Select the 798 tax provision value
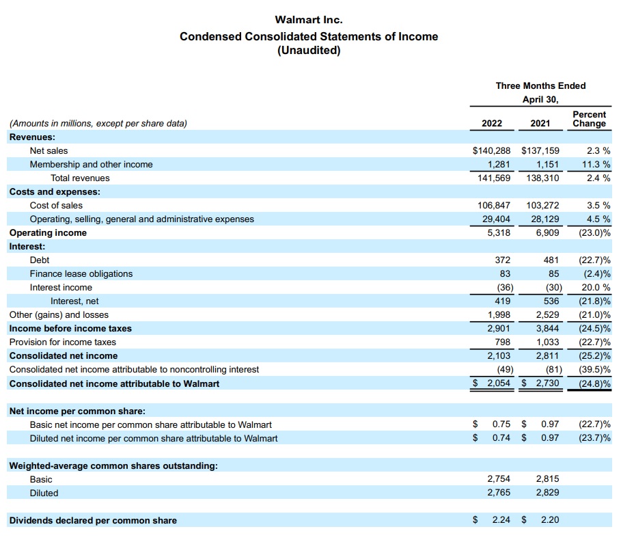Viewport: 621px width, 542px height. pos(503,342)
